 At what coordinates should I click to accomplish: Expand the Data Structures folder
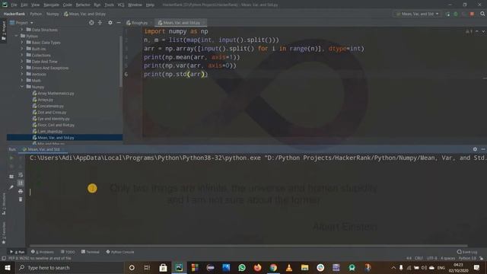tap(22, 30)
